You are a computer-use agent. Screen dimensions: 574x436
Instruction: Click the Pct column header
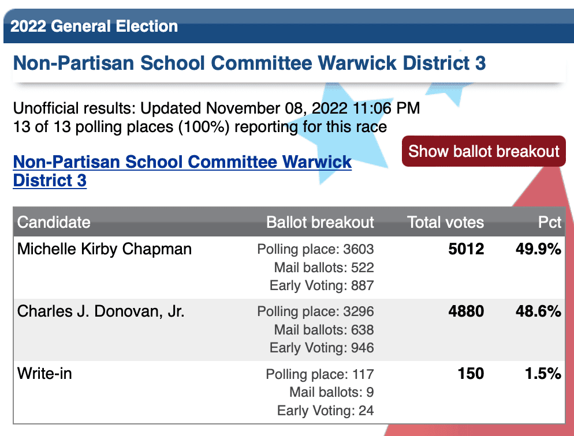tap(550, 222)
